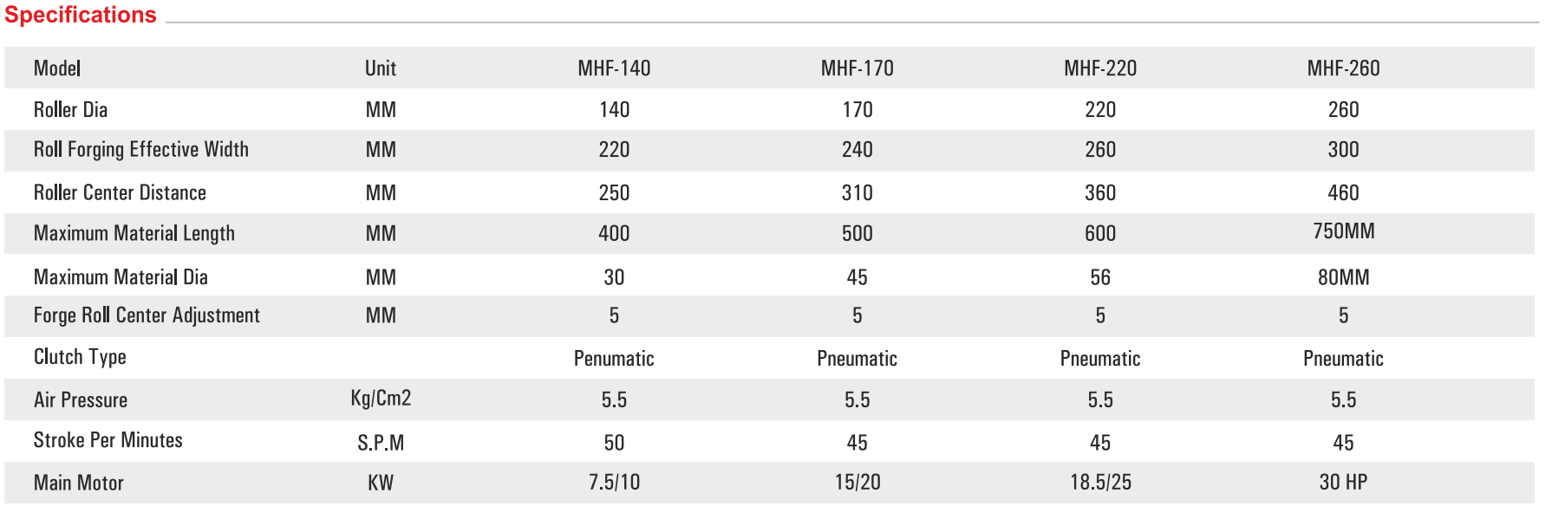Select the MHF-170 column header
Viewport: 1552px width, 513px height.
point(857,68)
